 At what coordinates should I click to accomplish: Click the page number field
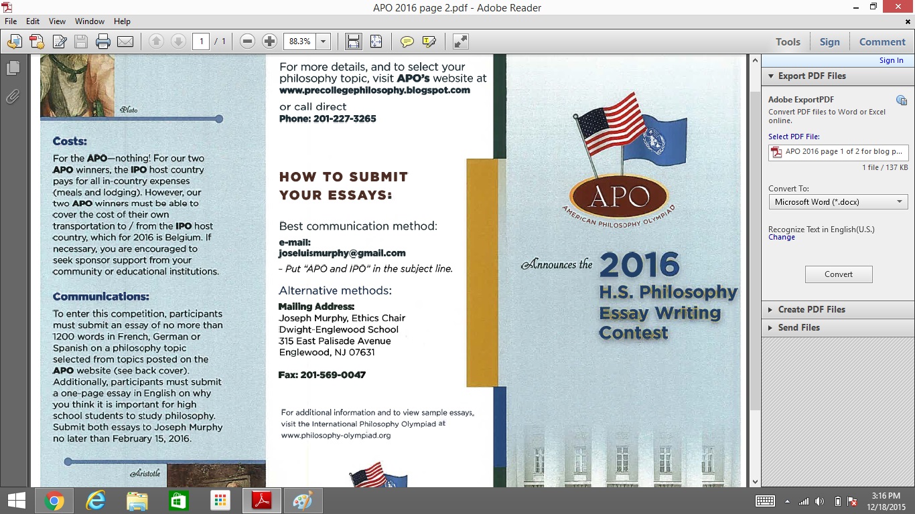[201, 41]
